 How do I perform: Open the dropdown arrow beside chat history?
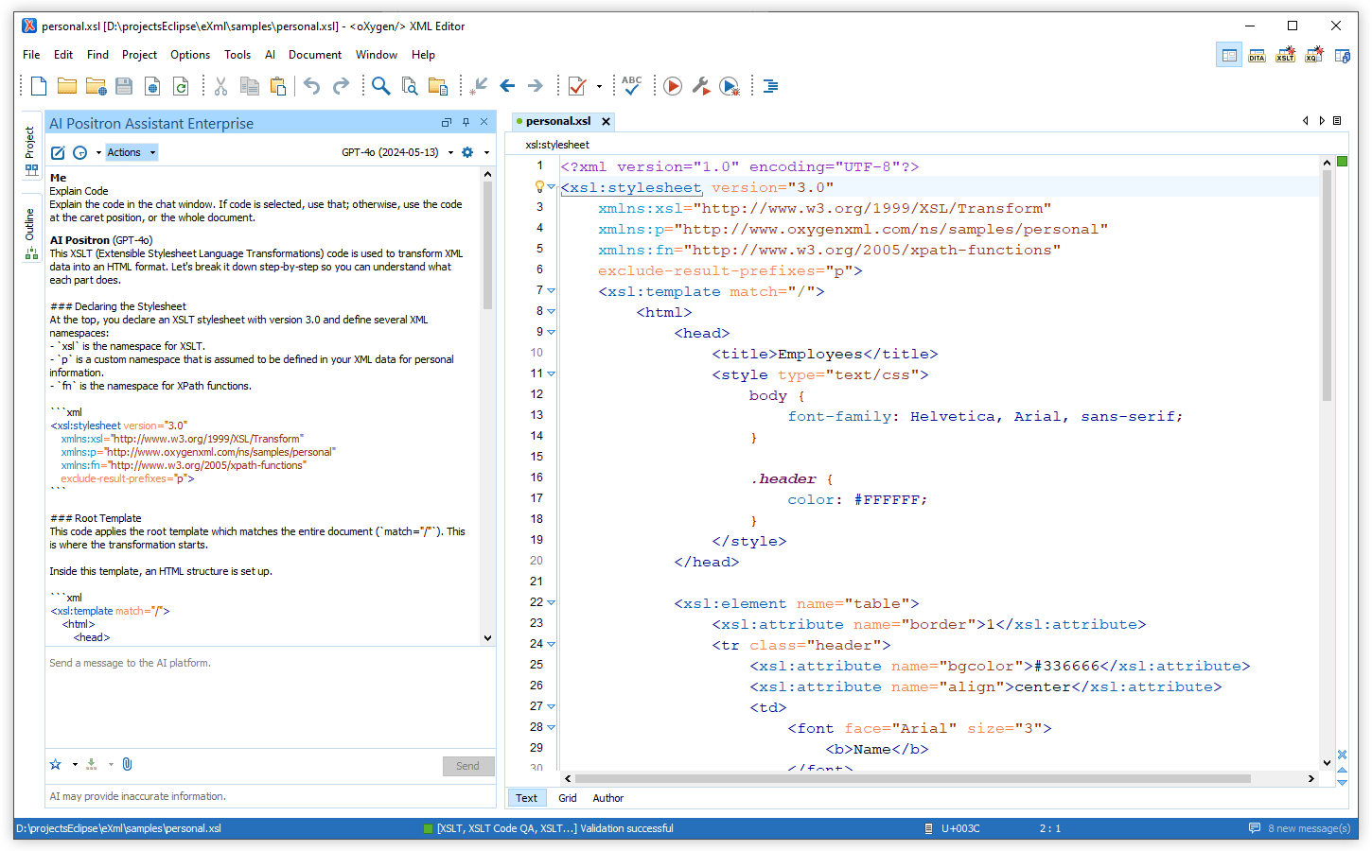[98, 152]
